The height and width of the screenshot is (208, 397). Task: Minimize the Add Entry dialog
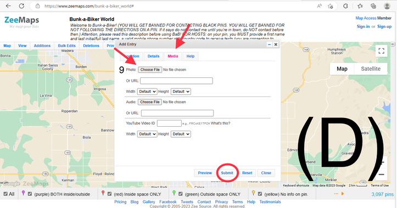pyautogui.click(x=269, y=44)
